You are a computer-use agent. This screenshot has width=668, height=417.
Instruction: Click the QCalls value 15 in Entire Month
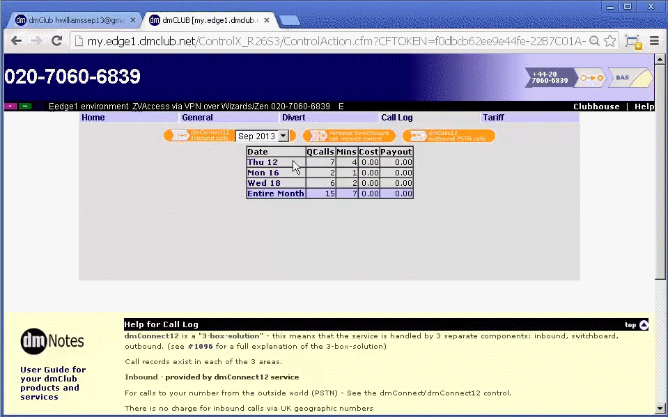[x=329, y=194]
